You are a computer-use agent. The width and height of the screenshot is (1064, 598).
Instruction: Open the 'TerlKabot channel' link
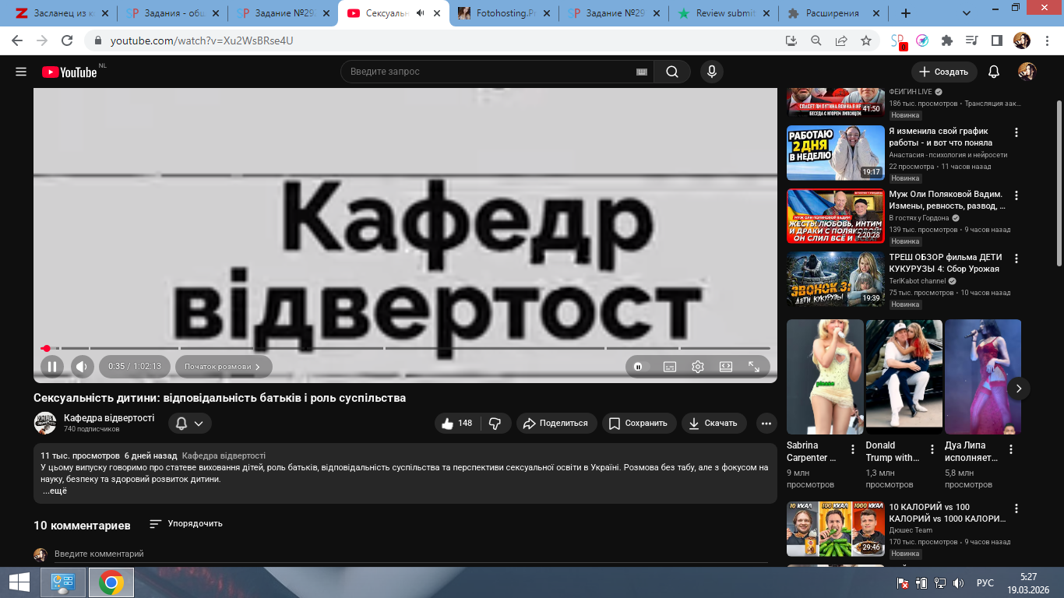[x=919, y=281]
